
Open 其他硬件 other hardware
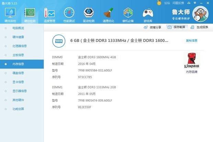click(22, 100)
